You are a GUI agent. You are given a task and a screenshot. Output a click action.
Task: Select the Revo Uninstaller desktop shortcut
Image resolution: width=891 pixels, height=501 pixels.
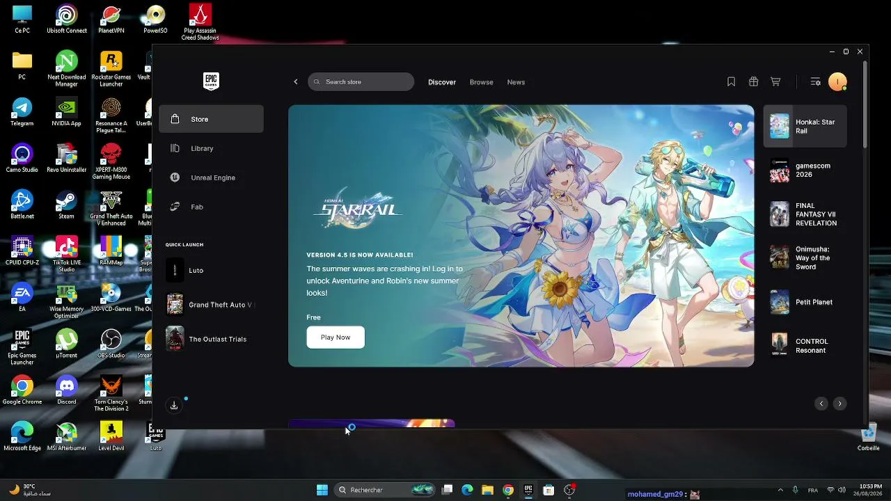pyautogui.click(x=67, y=159)
